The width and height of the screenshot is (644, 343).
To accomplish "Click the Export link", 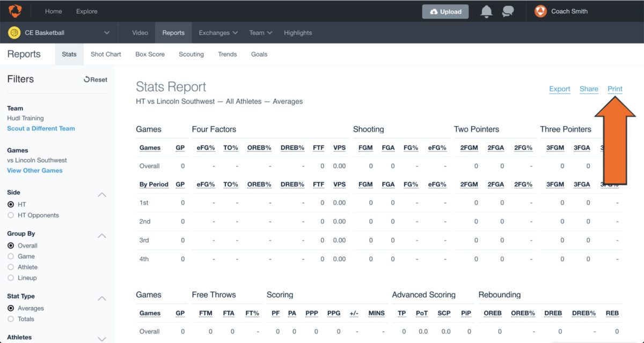I will pos(560,89).
